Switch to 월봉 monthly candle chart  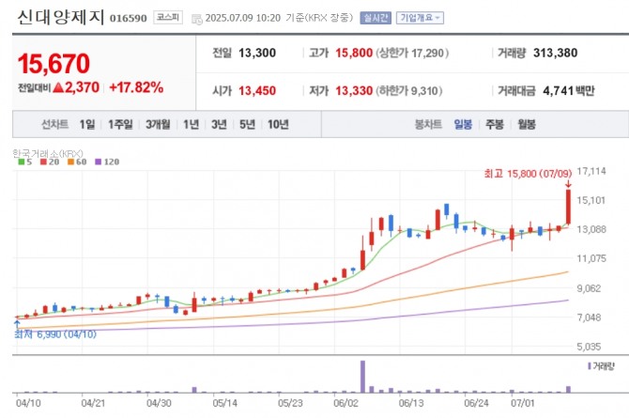coord(526,124)
